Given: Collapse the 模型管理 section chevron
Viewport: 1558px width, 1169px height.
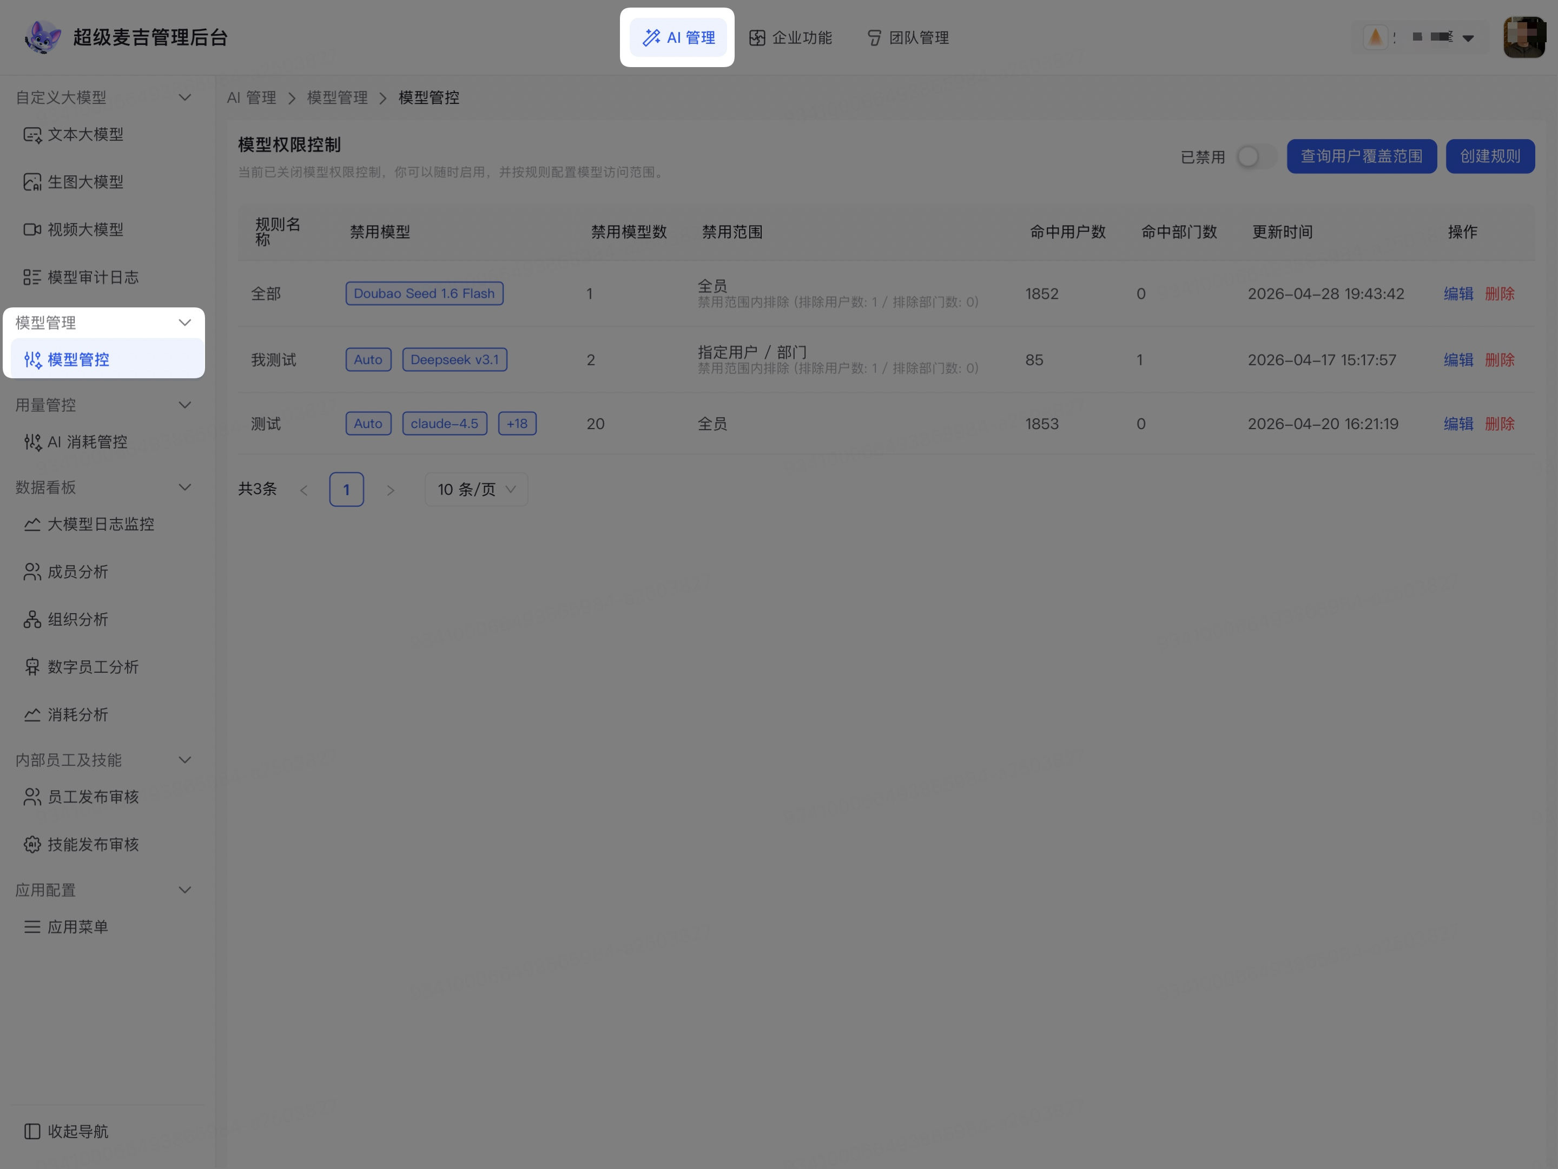Looking at the screenshot, I should coord(185,323).
